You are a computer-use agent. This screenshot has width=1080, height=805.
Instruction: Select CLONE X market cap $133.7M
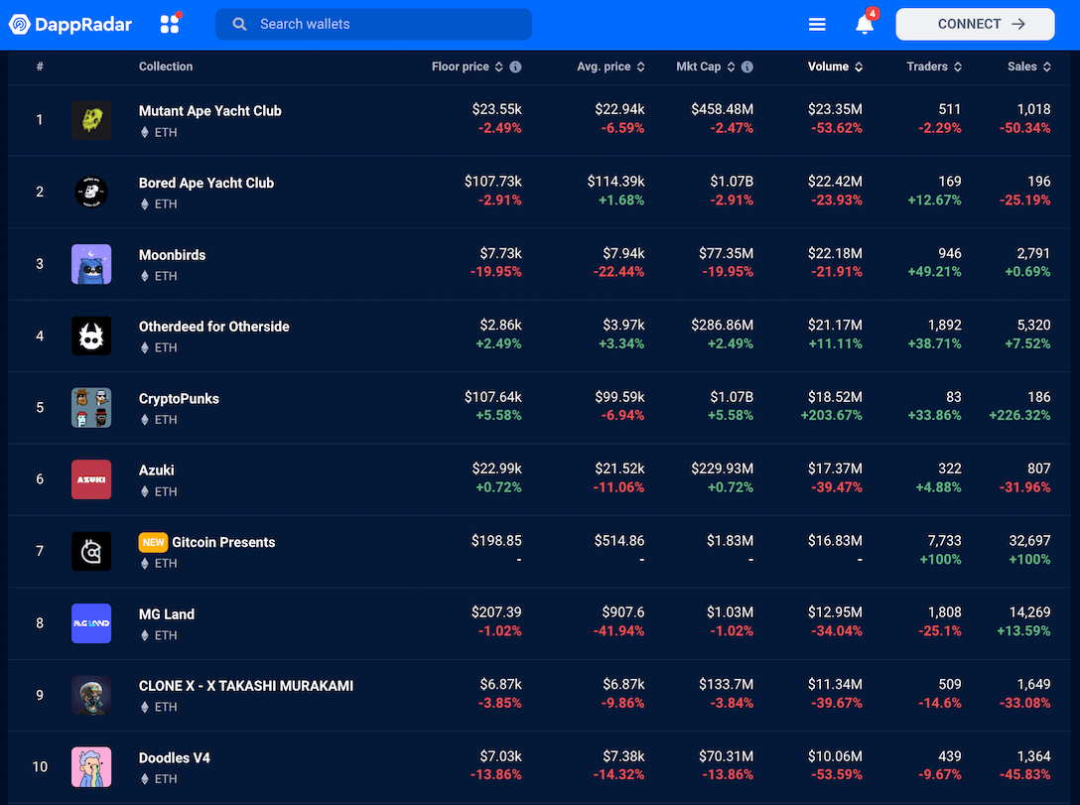(726, 685)
